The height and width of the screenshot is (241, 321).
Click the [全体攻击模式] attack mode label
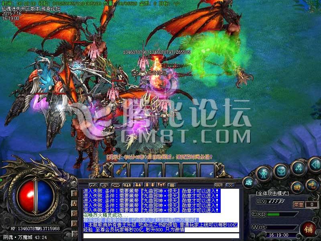click(272, 193)
